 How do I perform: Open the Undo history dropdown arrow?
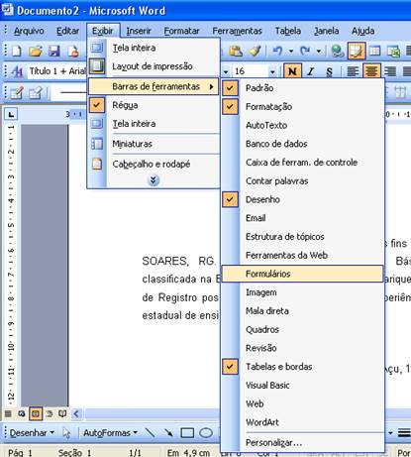click(291, 52)
